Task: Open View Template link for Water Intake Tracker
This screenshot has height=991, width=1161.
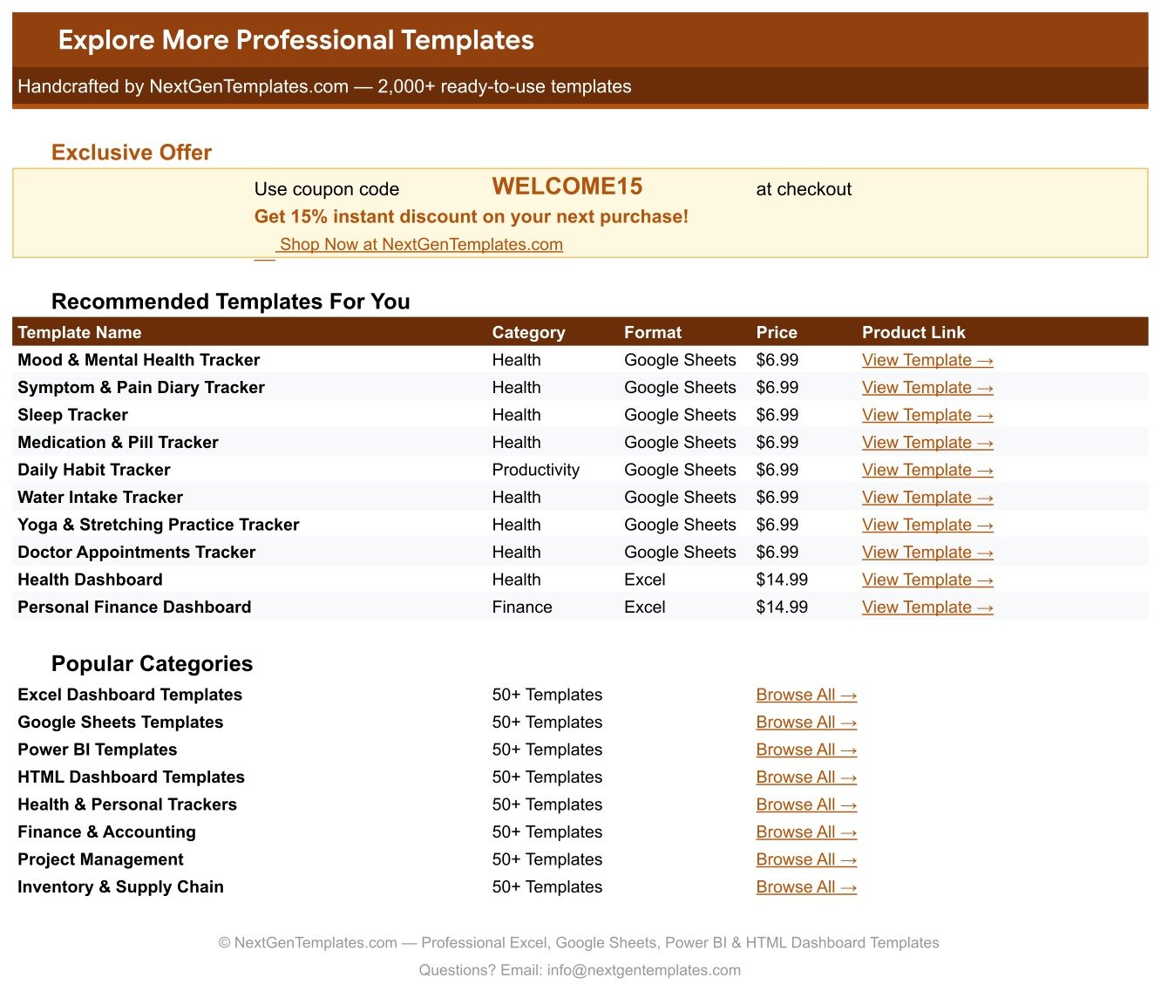Action: click(x=927, y=498)
